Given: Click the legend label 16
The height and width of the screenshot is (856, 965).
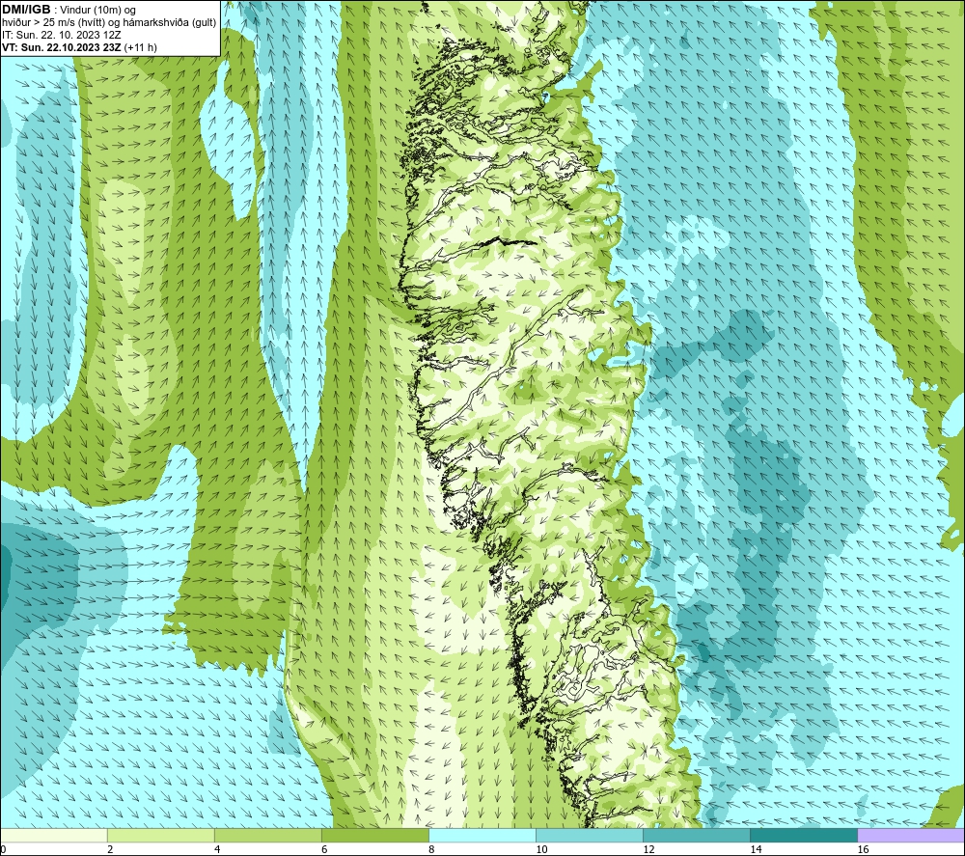Looking at the screenshot, I should point(863,849).
